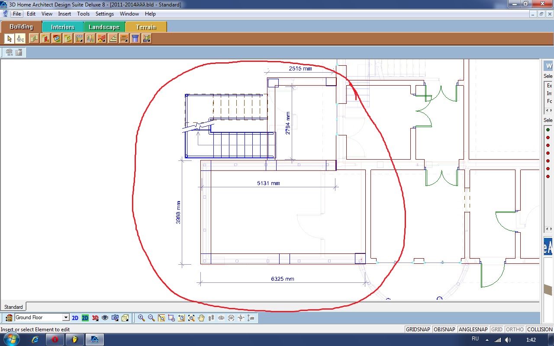
Task: Pick the railing tool
Action: (x=124, y=39)
